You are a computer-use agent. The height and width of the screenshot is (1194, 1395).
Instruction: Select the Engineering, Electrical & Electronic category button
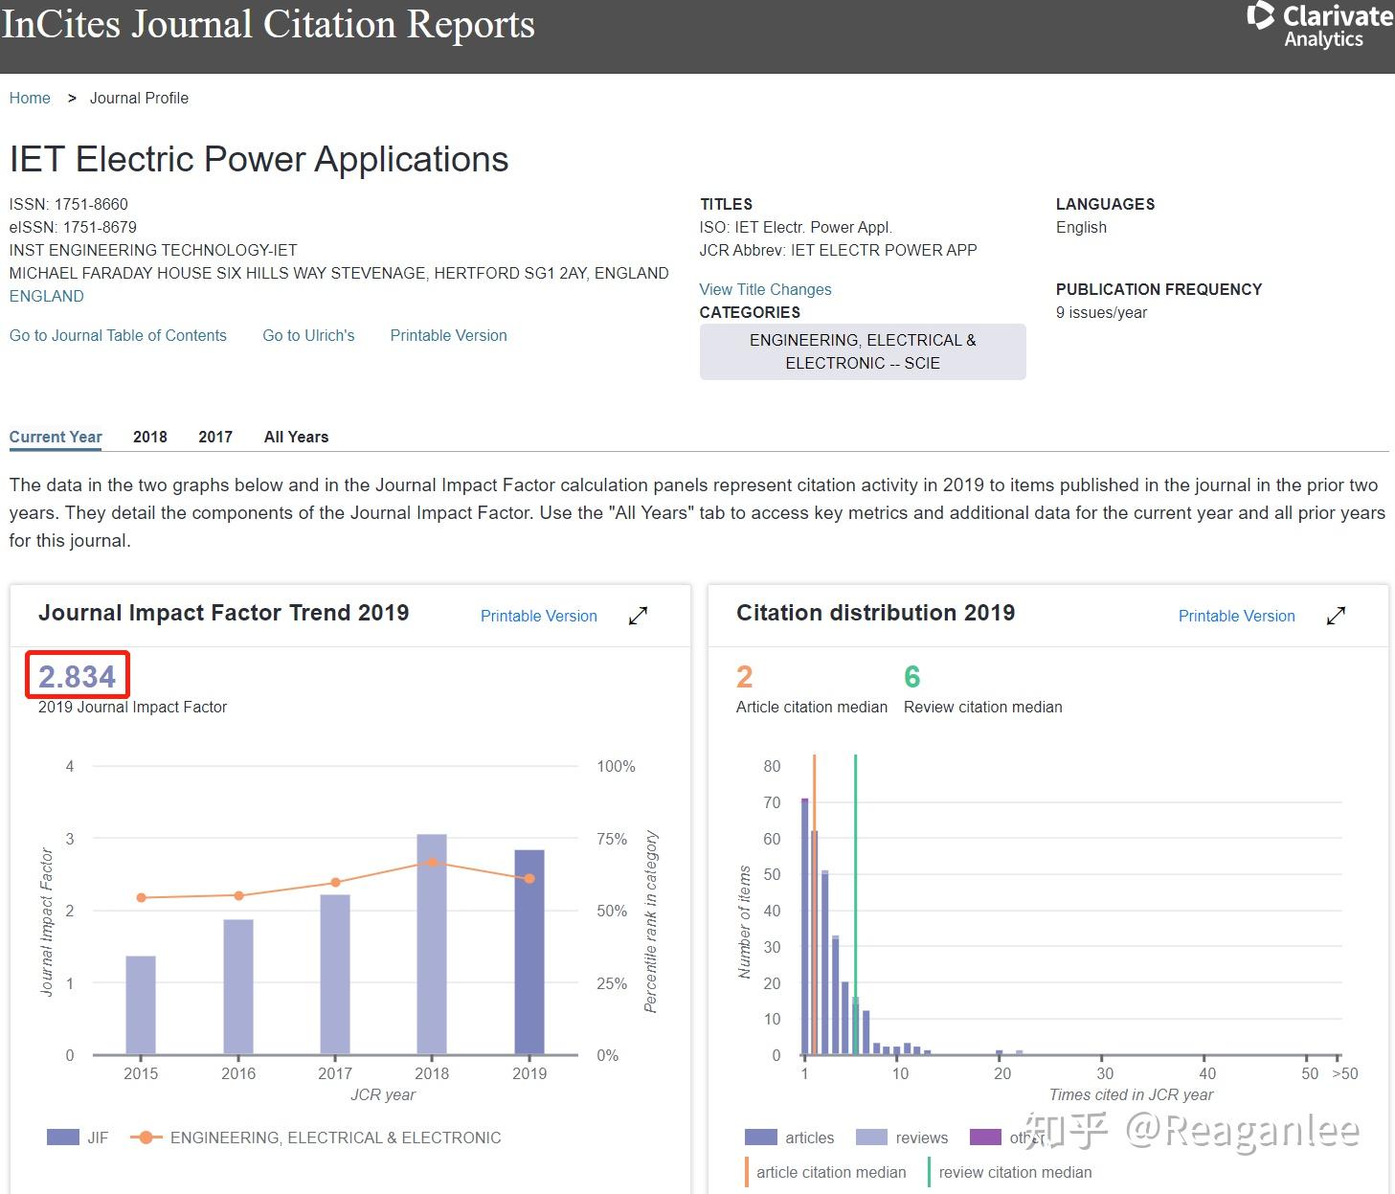tap(863, 351)
